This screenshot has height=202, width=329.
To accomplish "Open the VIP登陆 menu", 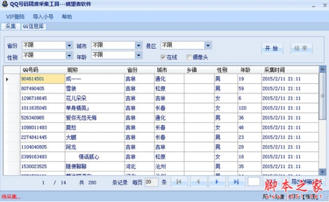I will pyautogui.click(x=15, y=17).
